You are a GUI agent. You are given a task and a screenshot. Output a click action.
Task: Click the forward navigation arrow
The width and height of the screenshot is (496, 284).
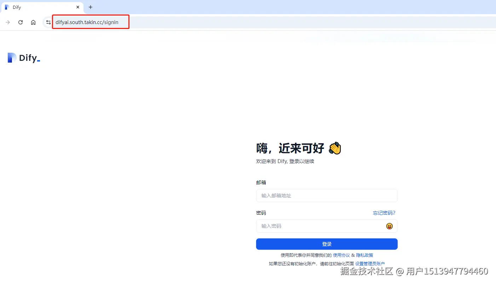tap(8, 22)
